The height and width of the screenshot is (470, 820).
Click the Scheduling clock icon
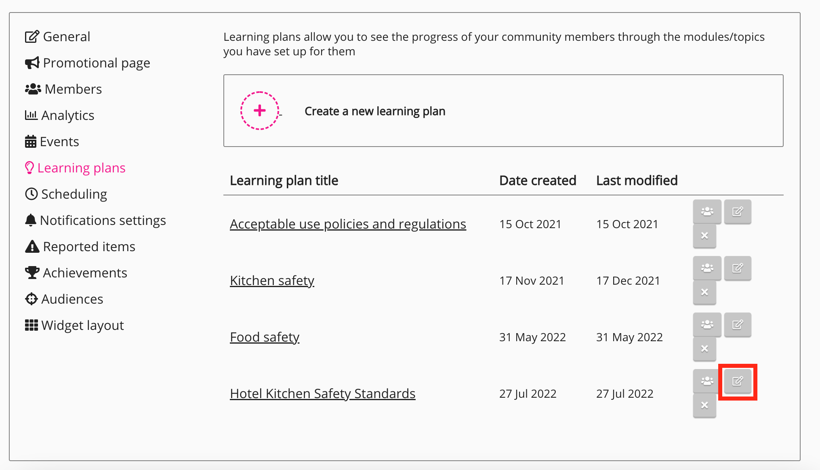[31, 194]
